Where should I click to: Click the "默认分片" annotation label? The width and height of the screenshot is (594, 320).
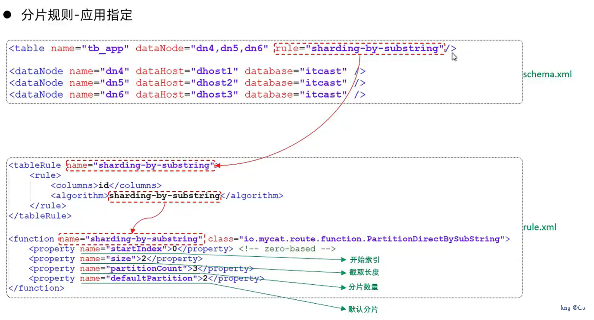point(363,309)
